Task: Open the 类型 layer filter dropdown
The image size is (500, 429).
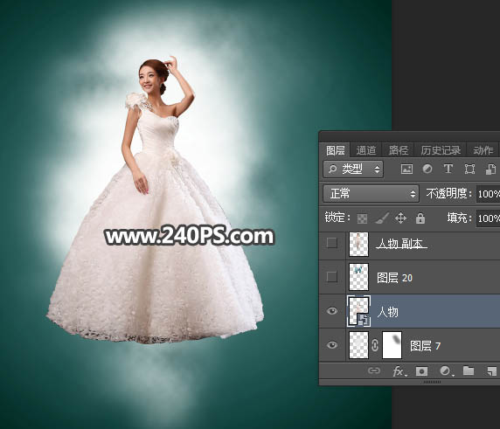Action: tap(353, 169)
